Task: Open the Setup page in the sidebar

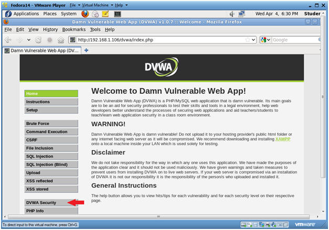Action: [51, 110]
